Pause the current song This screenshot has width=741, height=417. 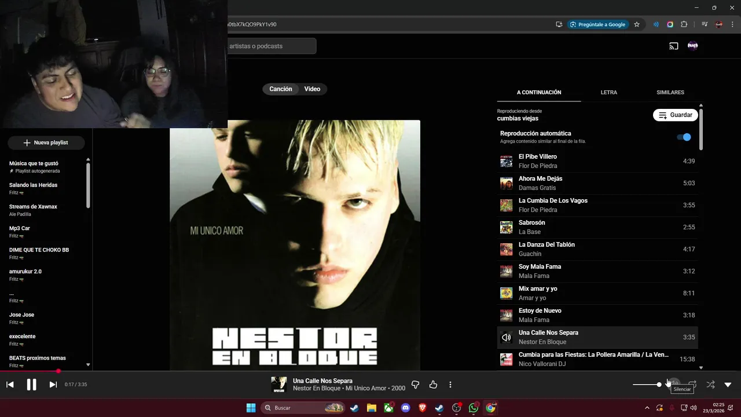31,385
